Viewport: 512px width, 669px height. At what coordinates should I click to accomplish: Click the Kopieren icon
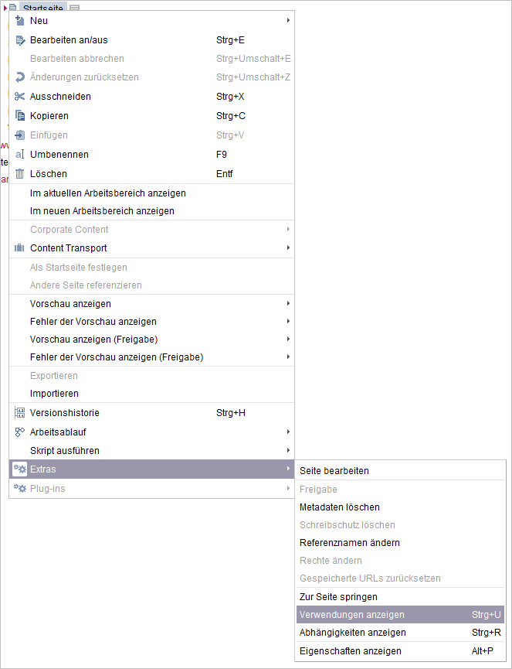point(20,115)
